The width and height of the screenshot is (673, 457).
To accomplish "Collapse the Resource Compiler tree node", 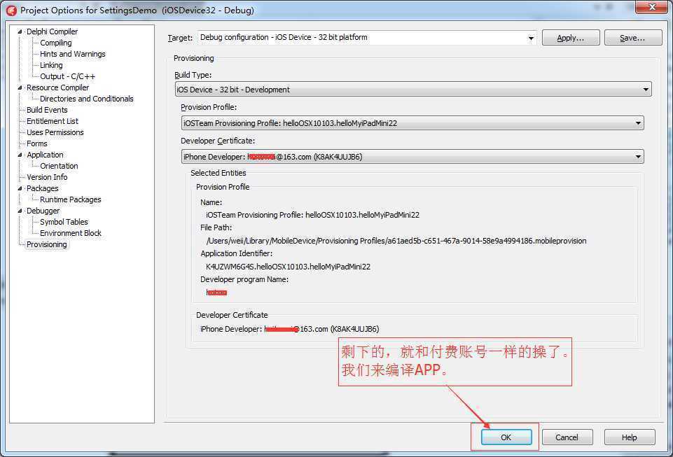I will 20,87.
